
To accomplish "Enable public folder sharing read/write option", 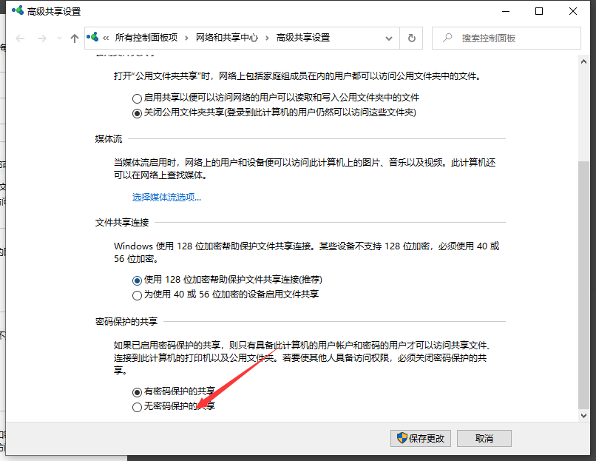I will point(137,98).
